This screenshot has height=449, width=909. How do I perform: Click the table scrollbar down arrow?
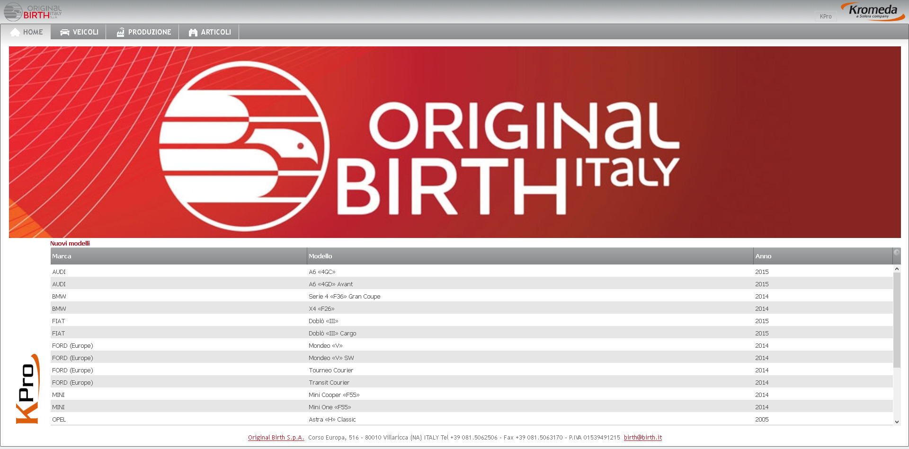pos(897,422)
